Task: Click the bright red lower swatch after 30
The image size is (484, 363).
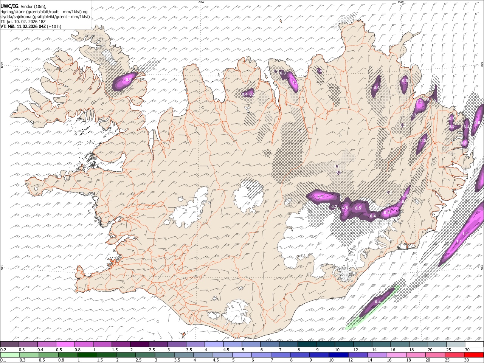Action: [474, 355]
